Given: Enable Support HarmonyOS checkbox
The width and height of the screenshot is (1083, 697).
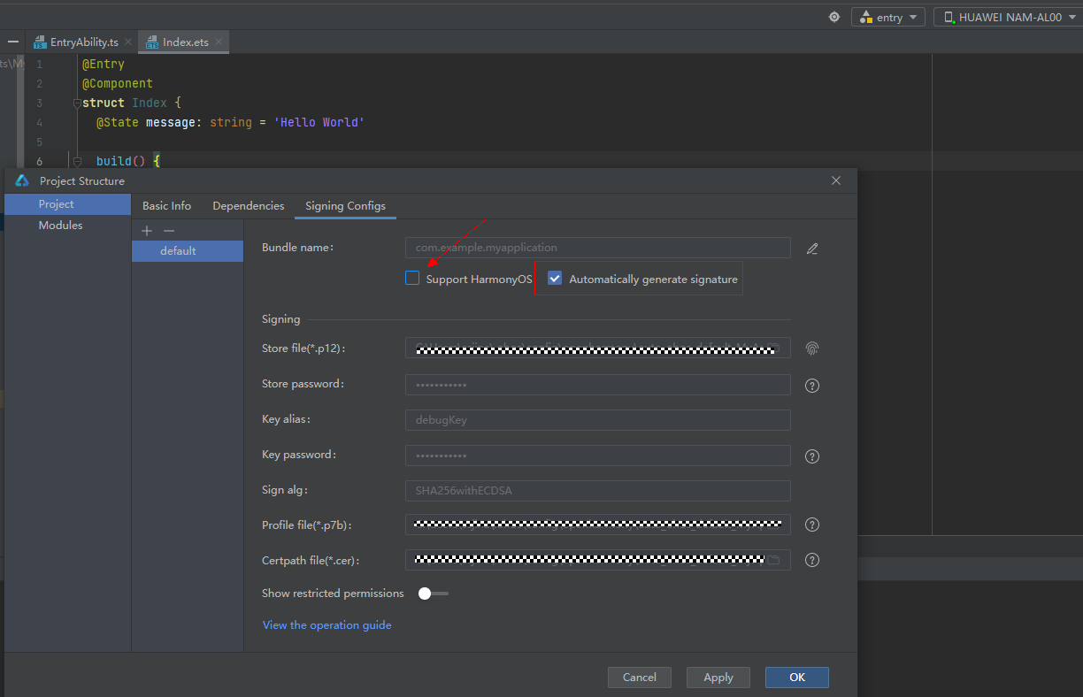Looking at the screenshot, I should 412,278.
